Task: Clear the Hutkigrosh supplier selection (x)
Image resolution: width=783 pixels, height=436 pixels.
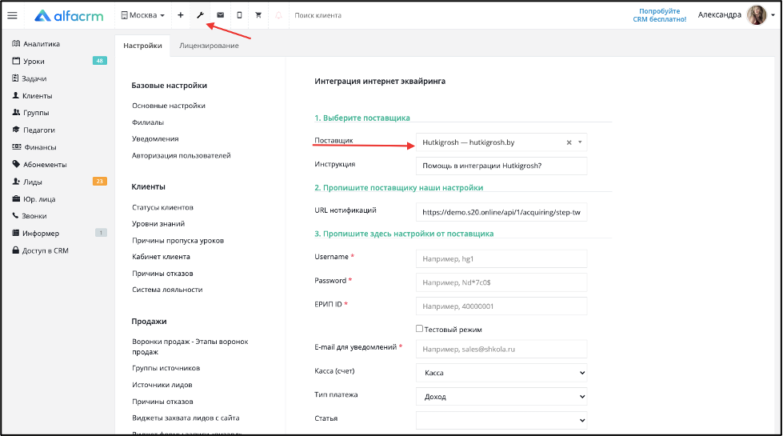Action: (569, 143)
